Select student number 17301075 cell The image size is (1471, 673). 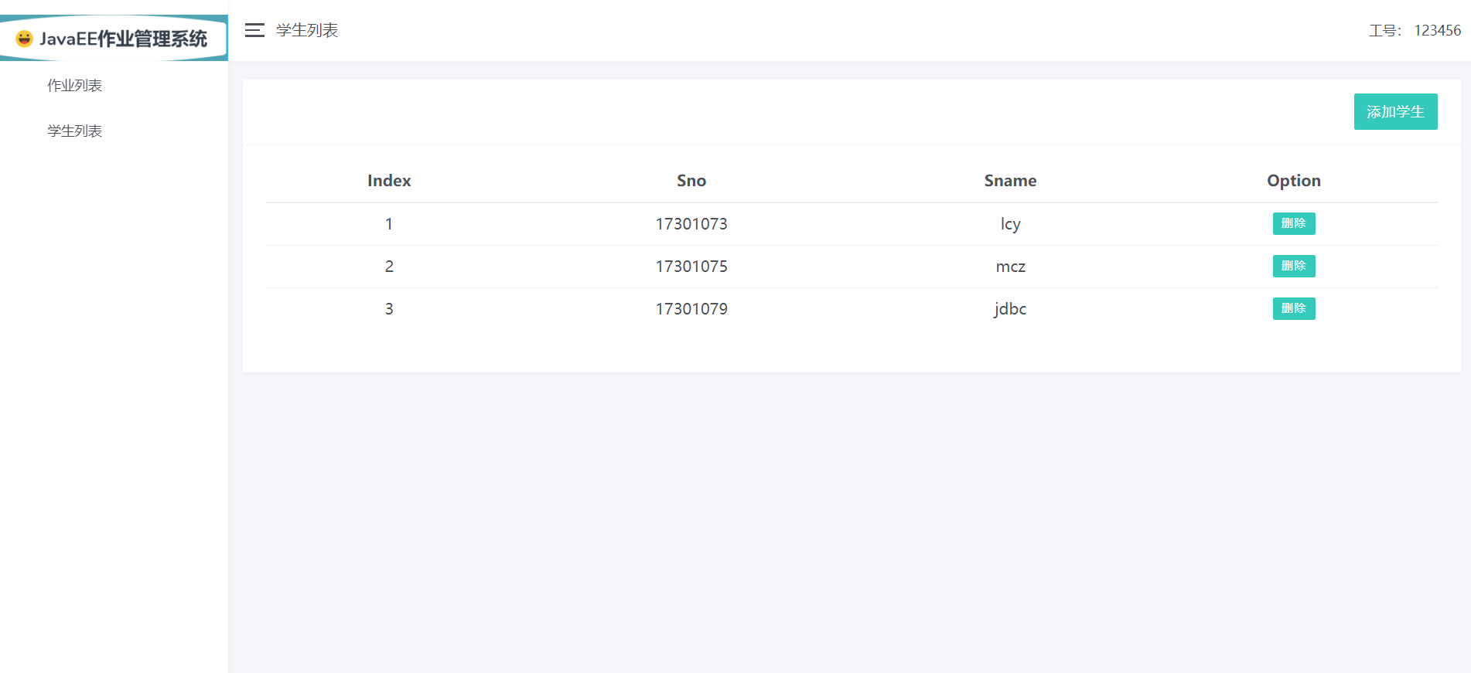coord(691,267)
